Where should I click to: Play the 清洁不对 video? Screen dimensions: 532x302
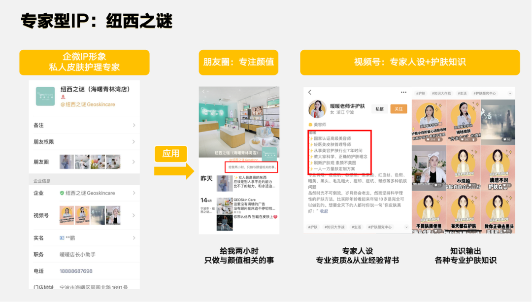[x=498, y=168]
